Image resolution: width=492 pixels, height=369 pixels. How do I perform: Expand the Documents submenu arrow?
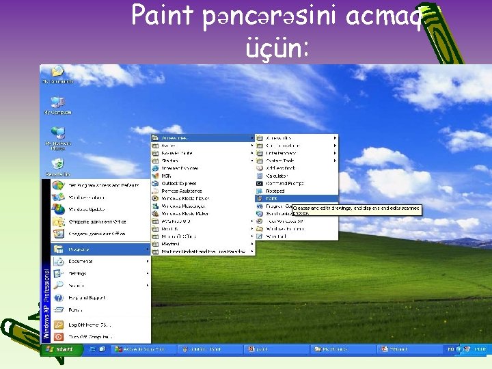tap(148, 261)
